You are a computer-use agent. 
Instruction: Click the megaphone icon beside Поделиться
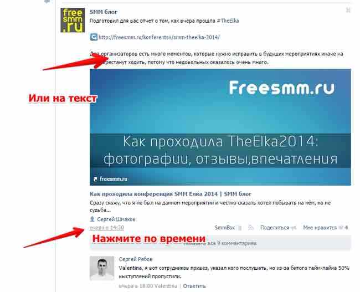coord(294,228)
